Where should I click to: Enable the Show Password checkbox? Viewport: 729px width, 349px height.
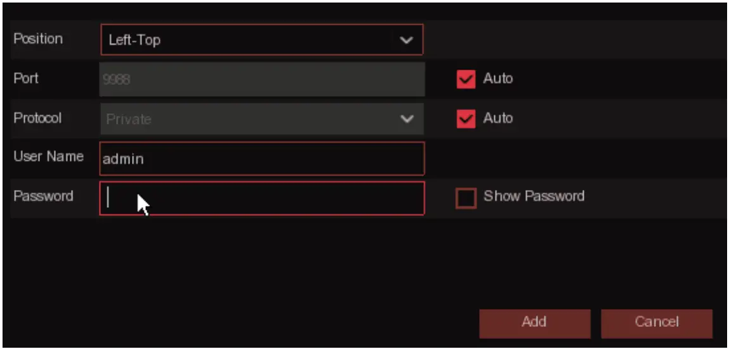[x=466, y=198]
